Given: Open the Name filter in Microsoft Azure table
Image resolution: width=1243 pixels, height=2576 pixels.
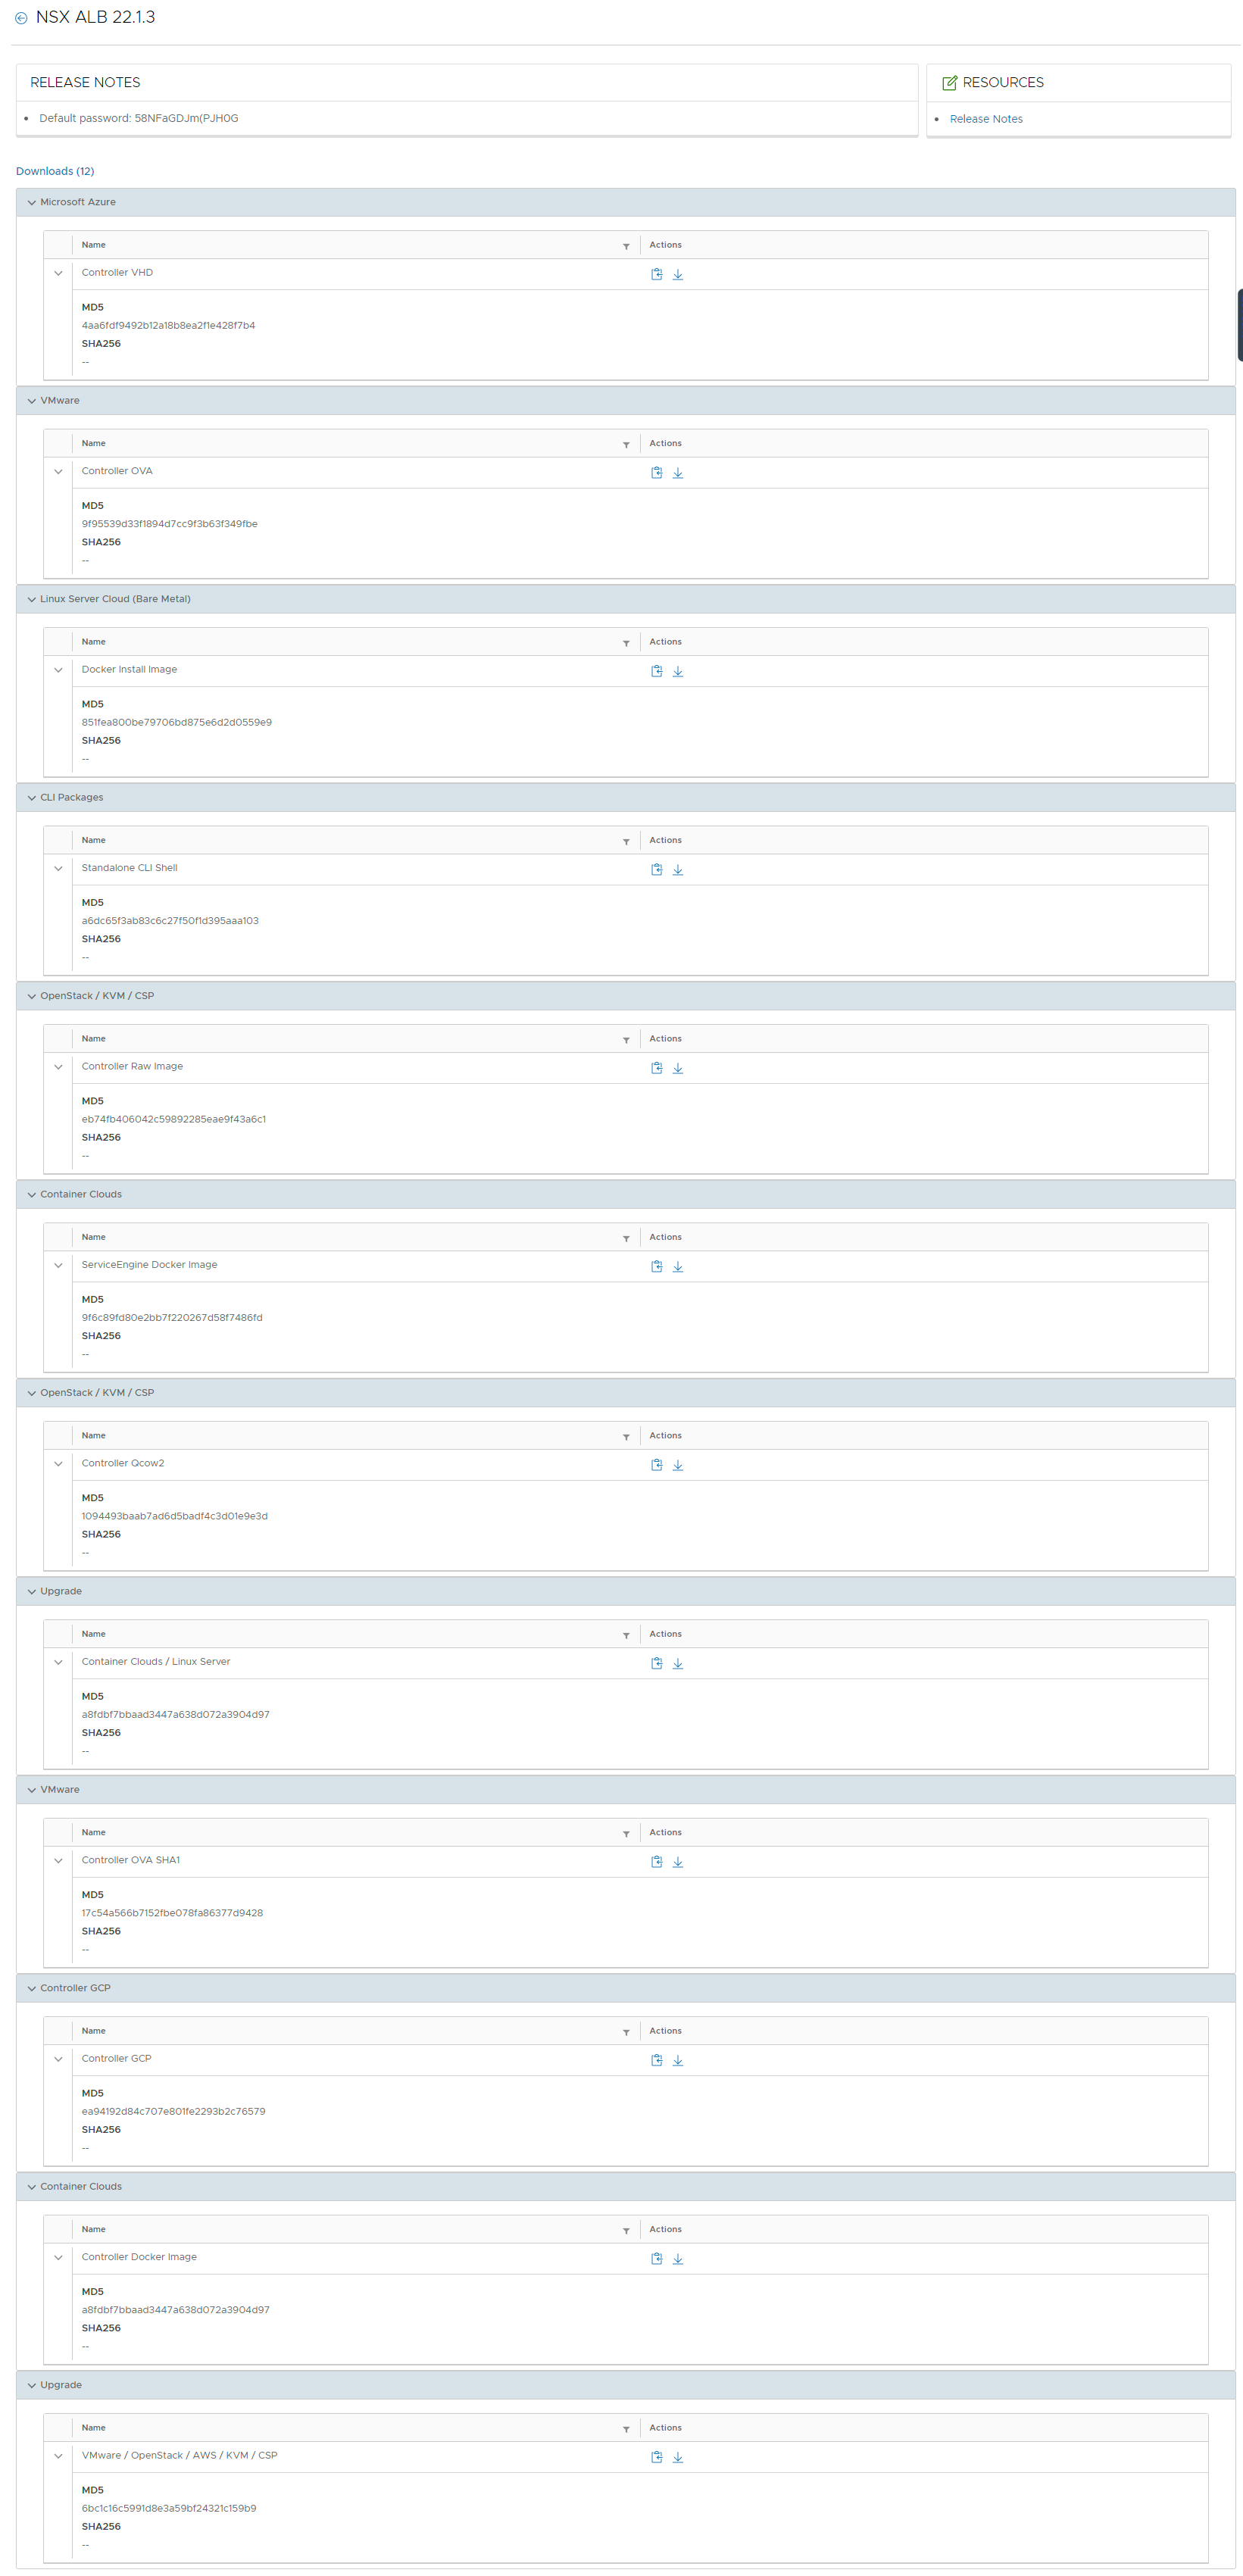Looking at the screenshot, I should click(x=626, y=246).
